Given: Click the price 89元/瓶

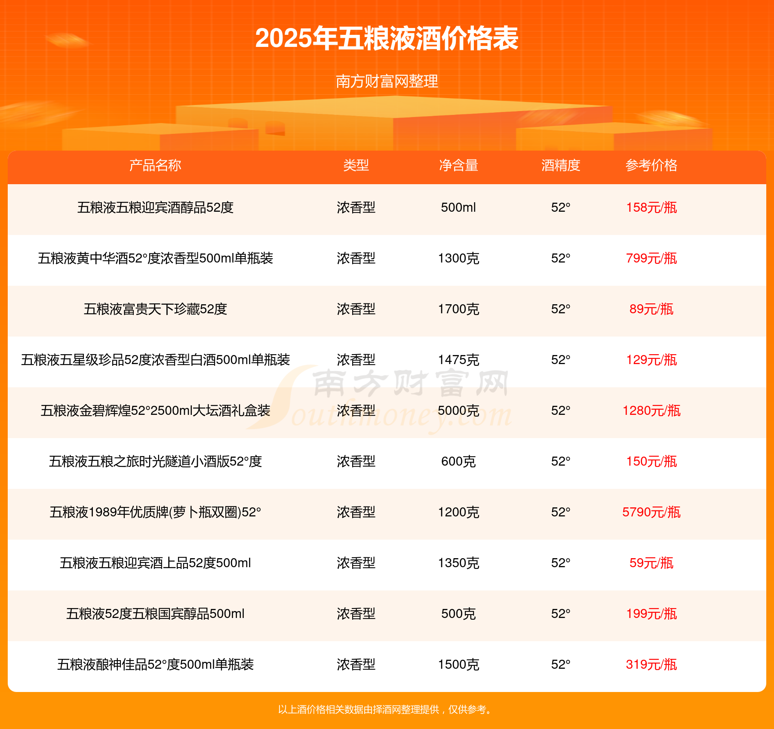Looking at the screenshot, I should point(651,309).
